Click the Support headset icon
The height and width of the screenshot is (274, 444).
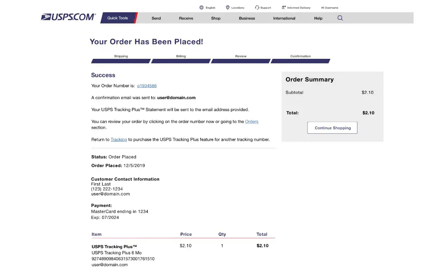point(257,8)
